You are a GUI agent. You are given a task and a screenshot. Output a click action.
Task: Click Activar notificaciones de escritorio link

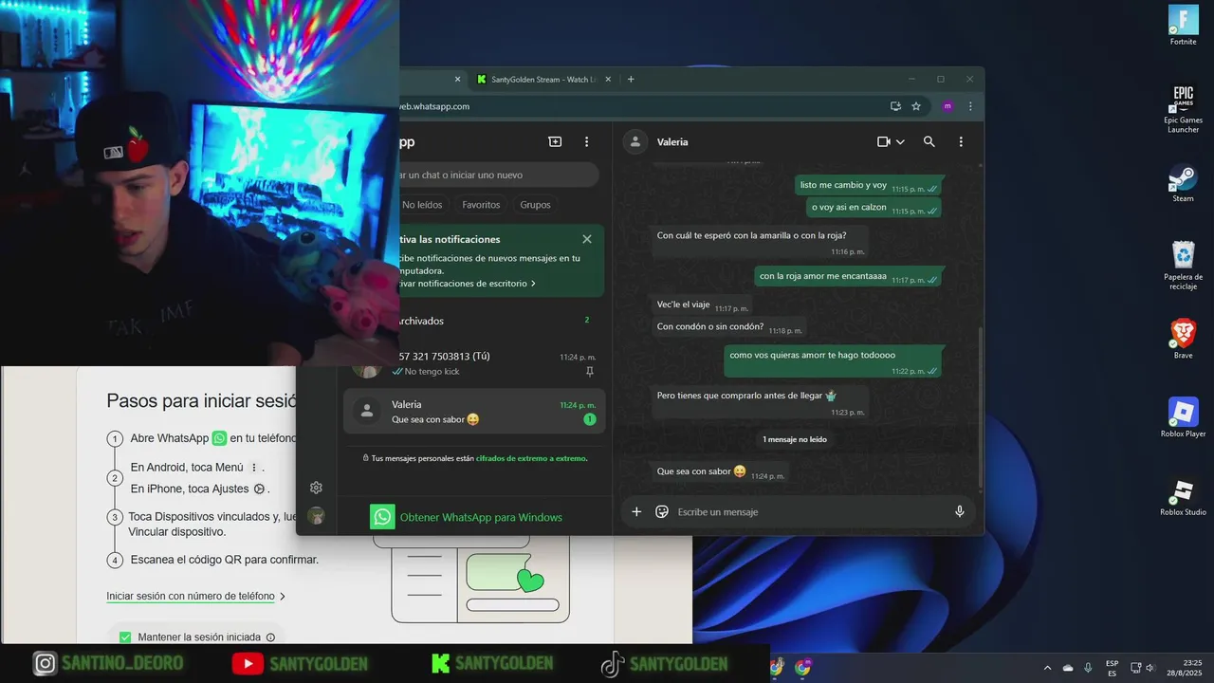click(x=469, y=284)
